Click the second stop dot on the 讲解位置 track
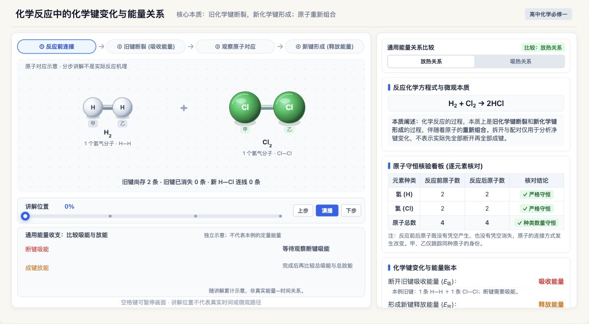589x324 pixels. click(195, 216)
